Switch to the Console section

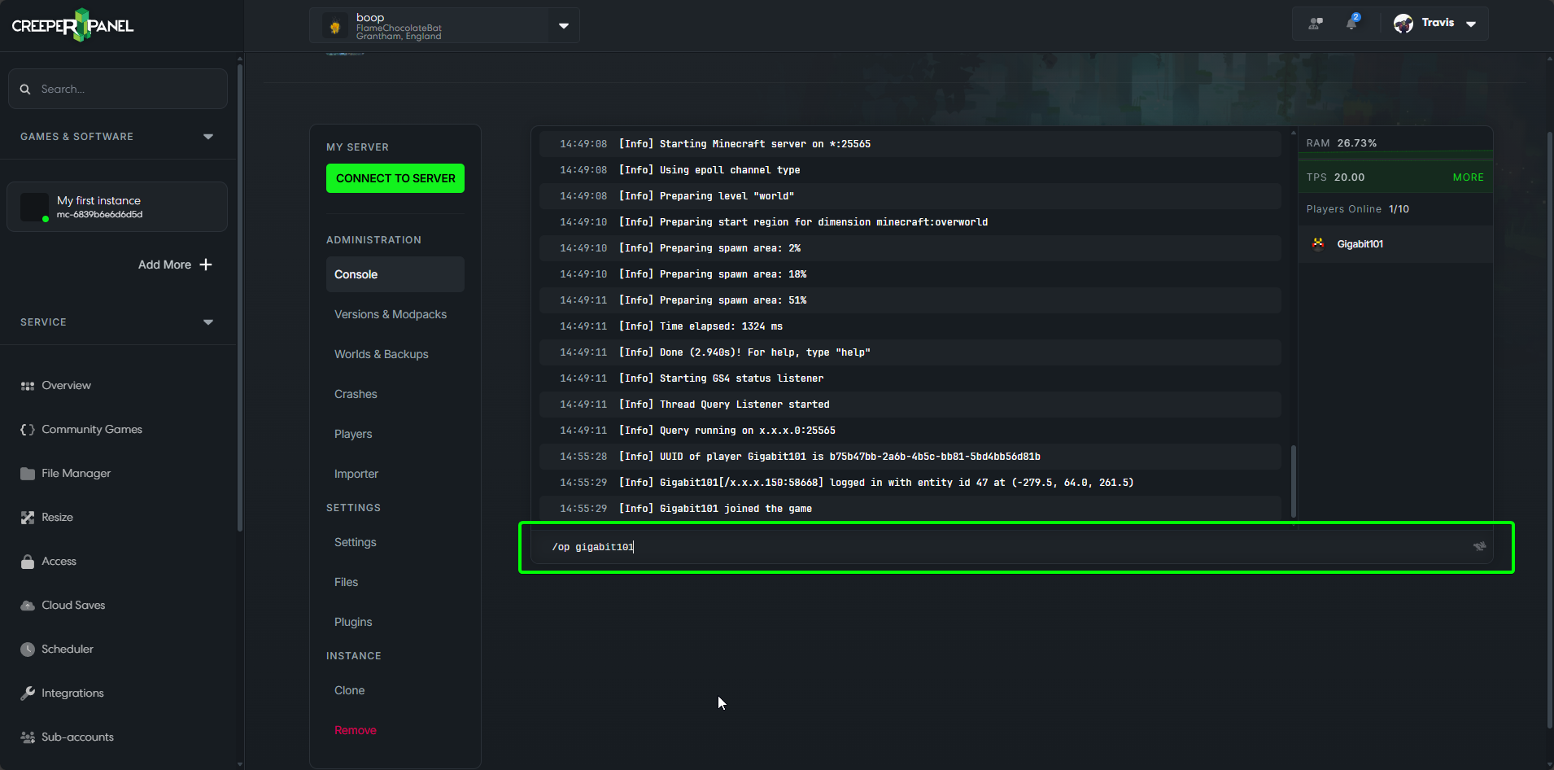(x=356, y=274)
